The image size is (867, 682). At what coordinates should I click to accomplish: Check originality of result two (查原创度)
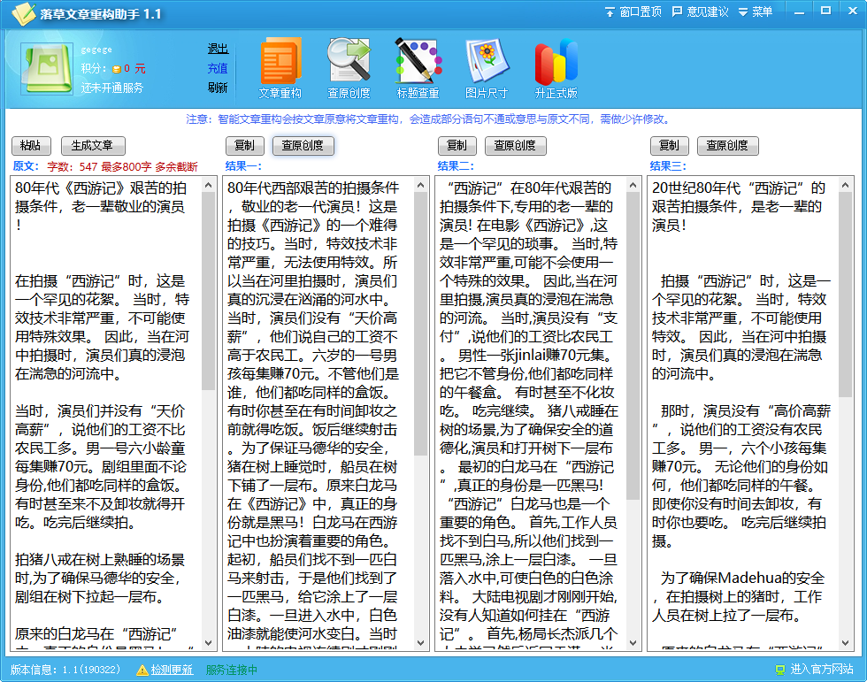(515, 146)
